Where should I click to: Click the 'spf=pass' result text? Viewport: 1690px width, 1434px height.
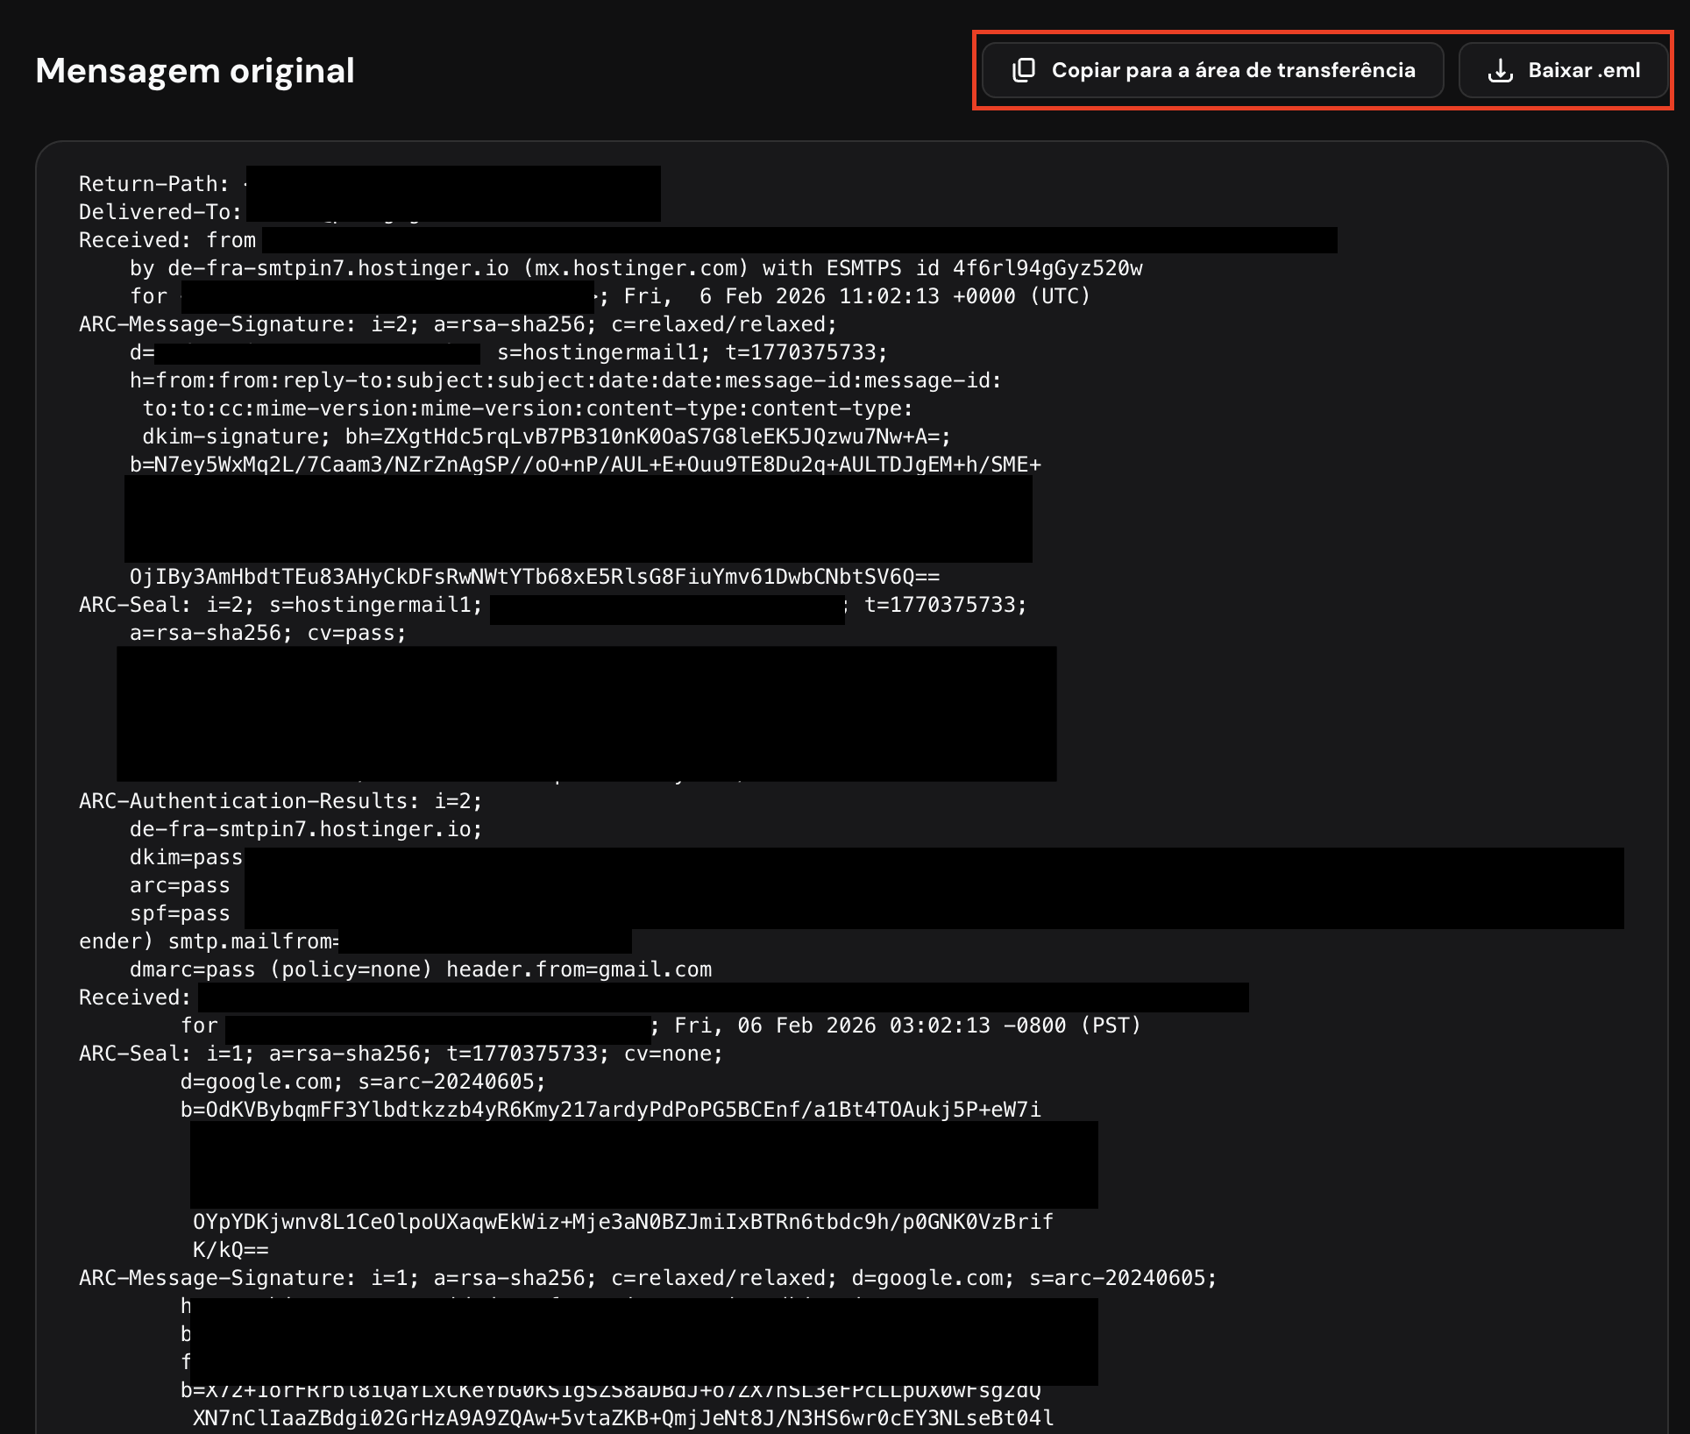(180, 913)
